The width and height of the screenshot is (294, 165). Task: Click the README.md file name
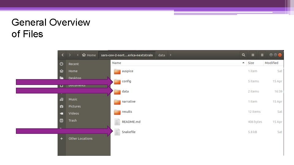tap(131, 122)
